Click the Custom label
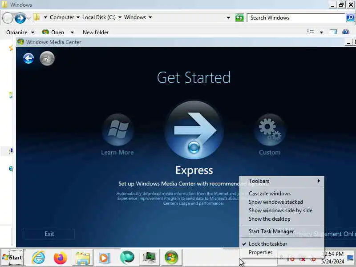 click(270, 152)
